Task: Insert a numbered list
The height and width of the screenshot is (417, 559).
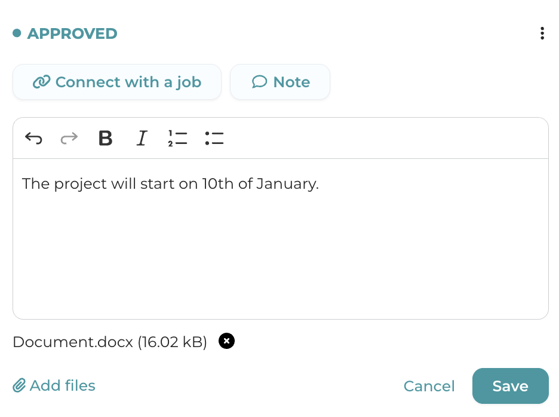Action: click(177, 139)
